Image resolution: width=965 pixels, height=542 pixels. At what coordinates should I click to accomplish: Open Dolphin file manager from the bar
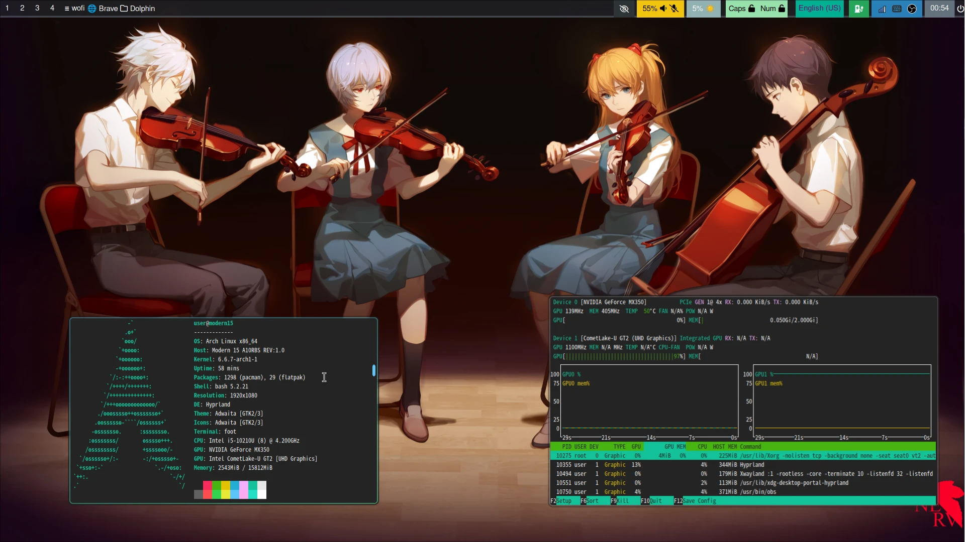[138, 9]
